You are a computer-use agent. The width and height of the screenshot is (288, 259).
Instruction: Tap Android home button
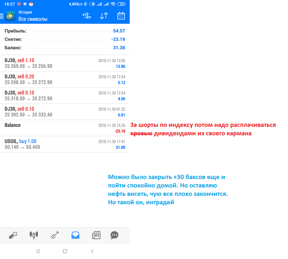pyautogui.click(x=65, y=251)
